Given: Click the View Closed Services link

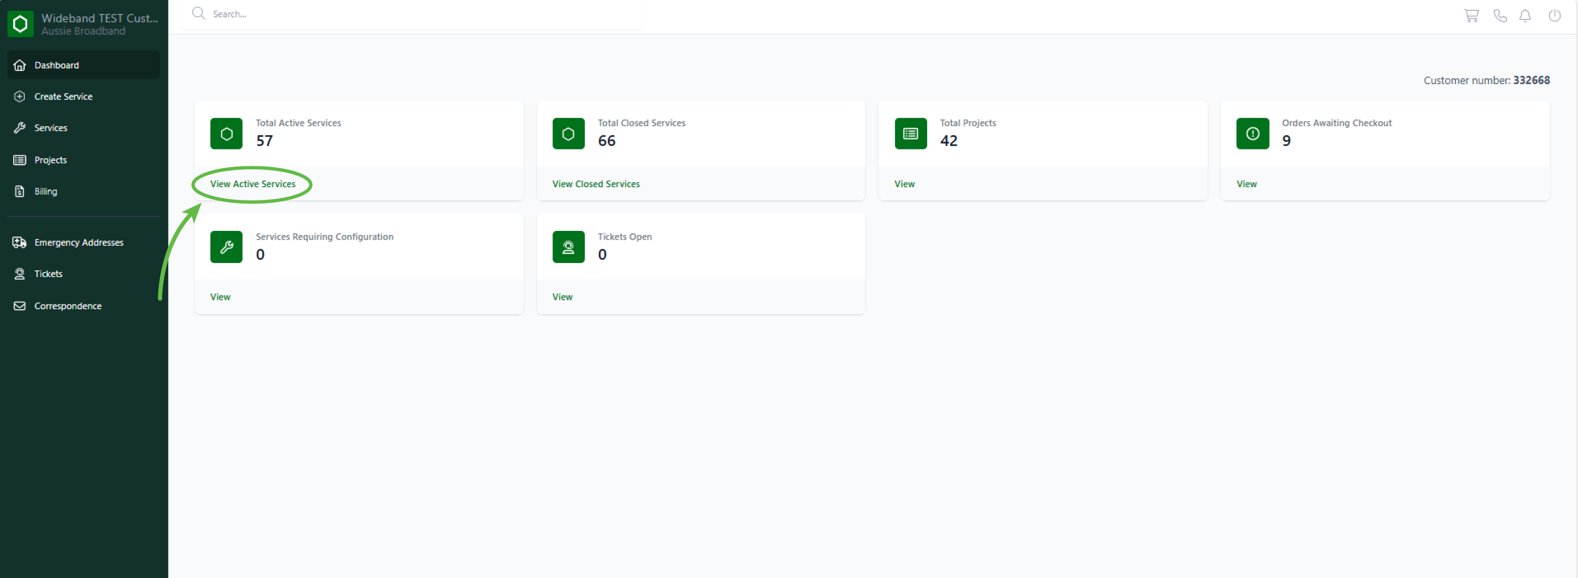Looking at the screenshot, I should (x=596, y=184).
